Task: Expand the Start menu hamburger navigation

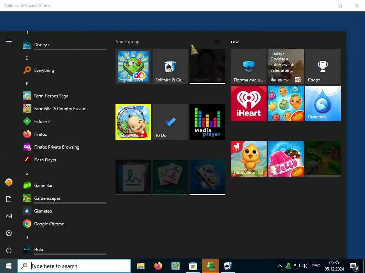Action: 9,41
